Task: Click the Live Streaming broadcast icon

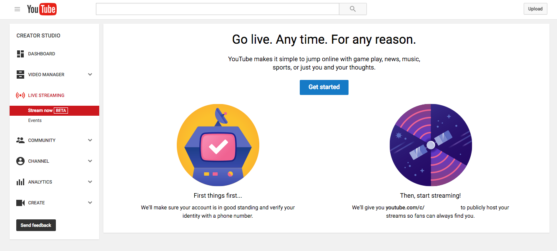Action: [x=20, y=95]
